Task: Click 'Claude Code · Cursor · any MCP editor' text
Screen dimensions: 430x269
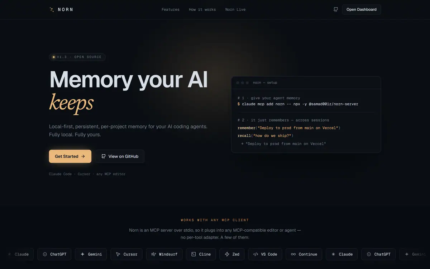Action: click(87, 174)
